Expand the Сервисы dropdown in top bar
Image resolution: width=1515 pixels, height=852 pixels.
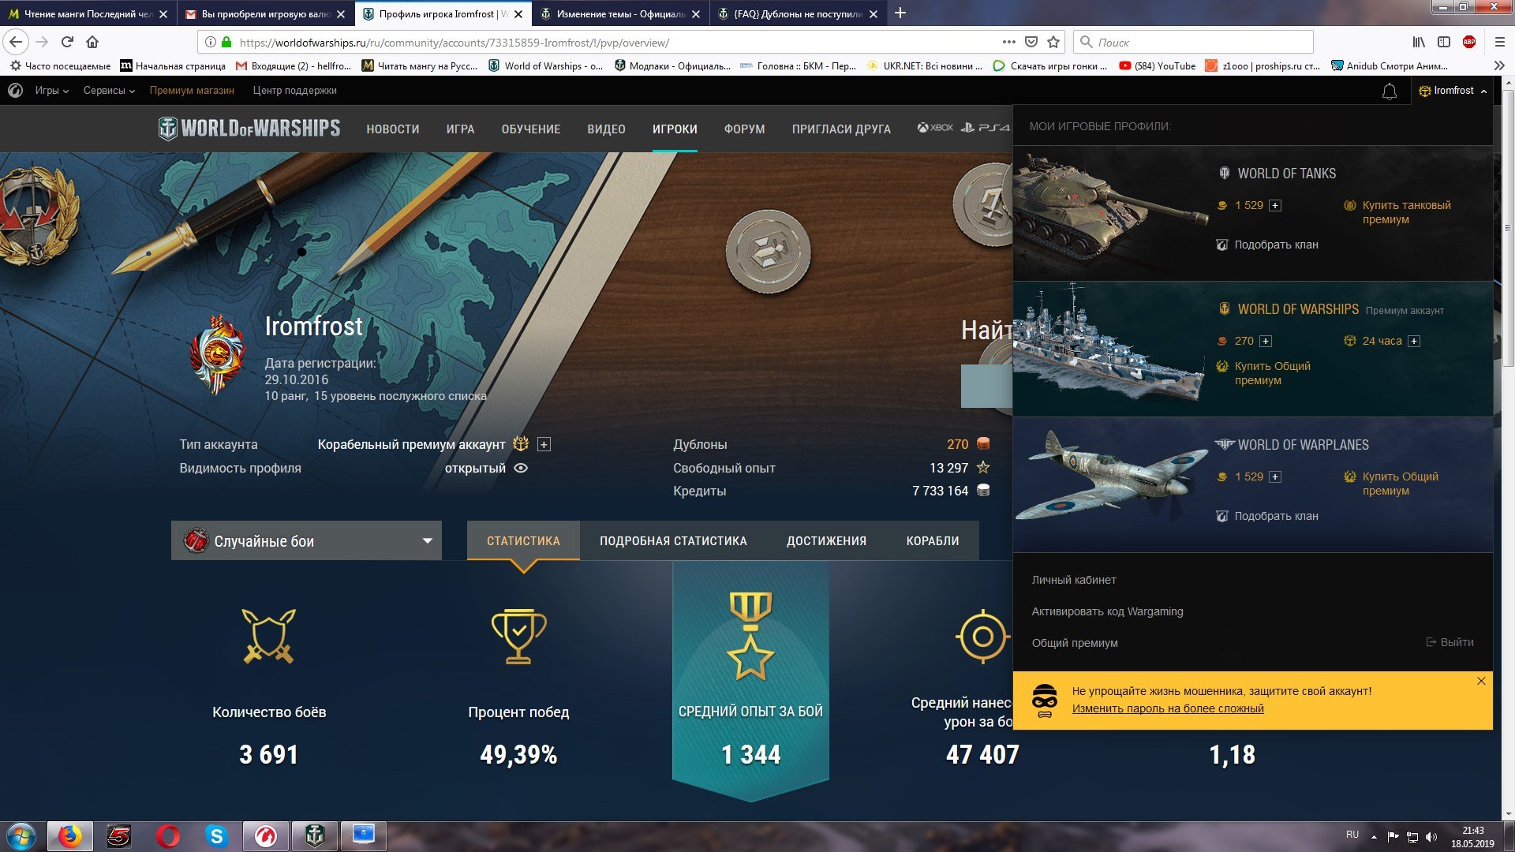pyautogui.click(x=109, y=91)
